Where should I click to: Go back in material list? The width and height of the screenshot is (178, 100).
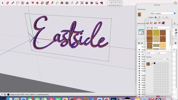147,28
